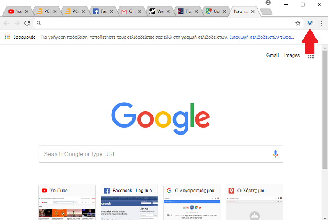Close the Facebook tab
Image resolution: width=328 pixels, height=220 pixels.
[x=112, y=11]
